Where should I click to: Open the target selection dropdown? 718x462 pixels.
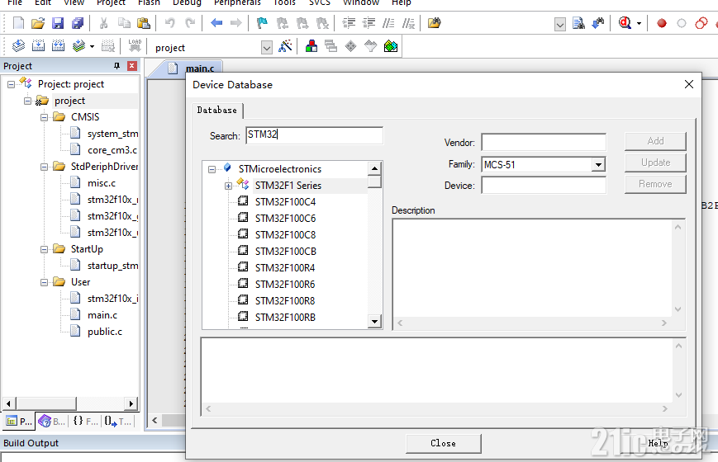click(x=267, y=47)
